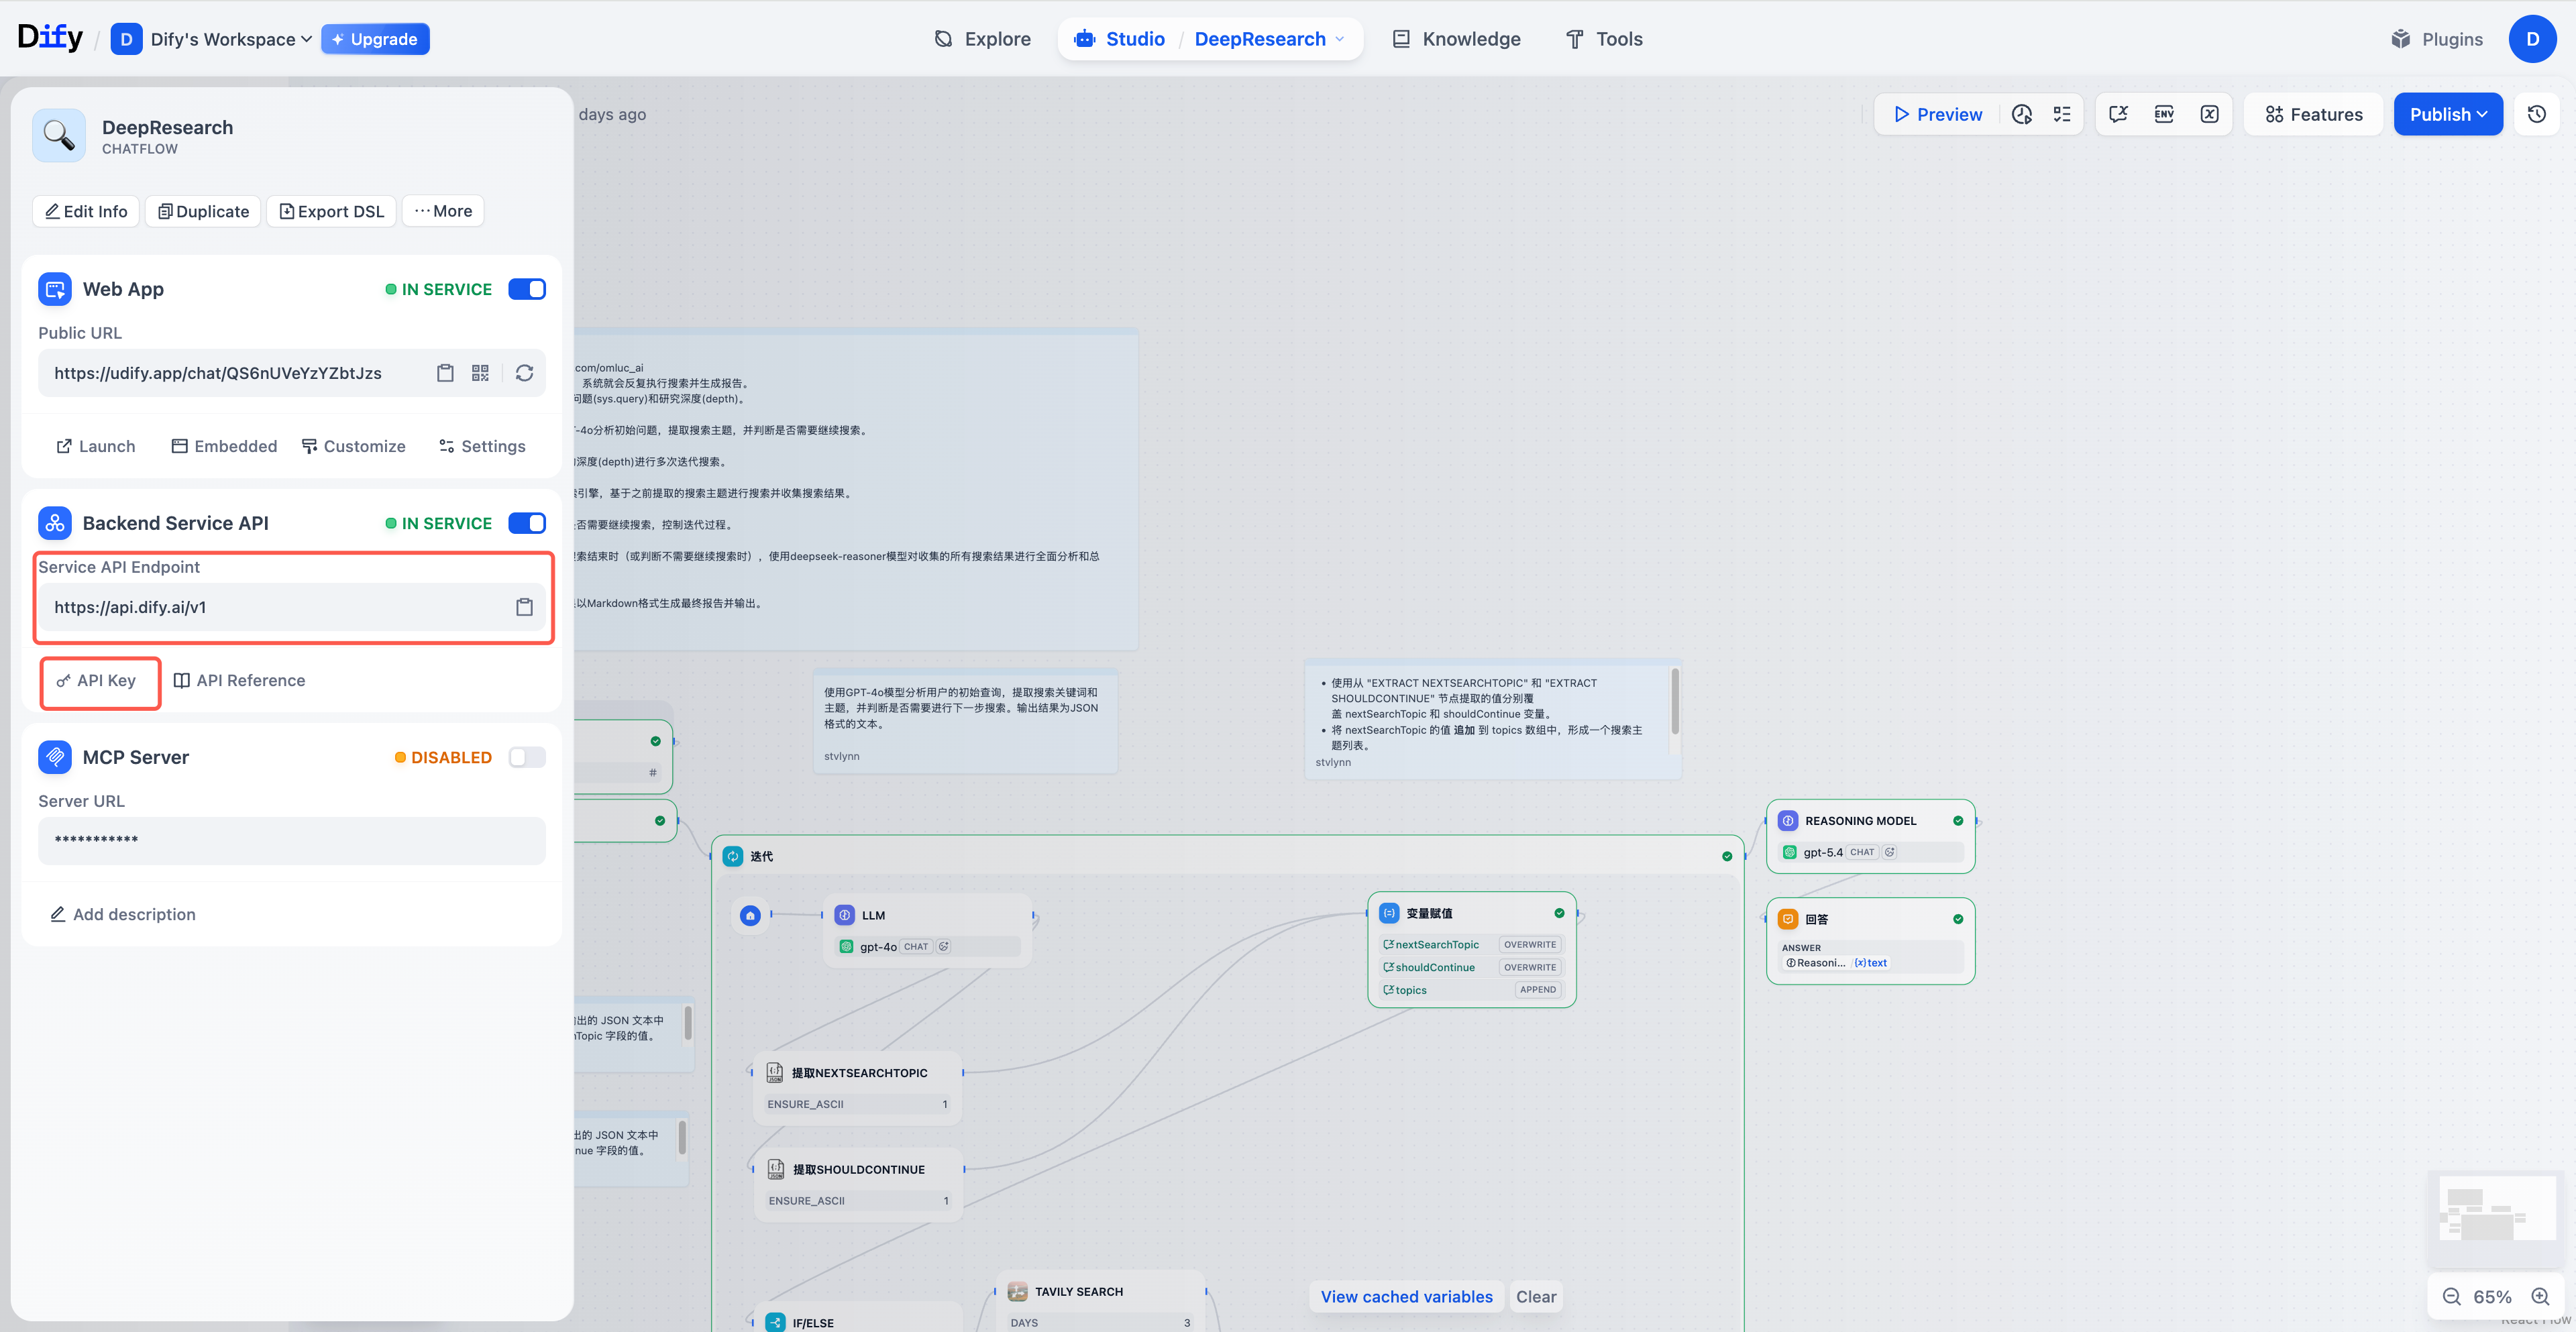Copy the Web App public URL
The height and width of the screenshot is (1332, 2576).
(x=445, y=373)
